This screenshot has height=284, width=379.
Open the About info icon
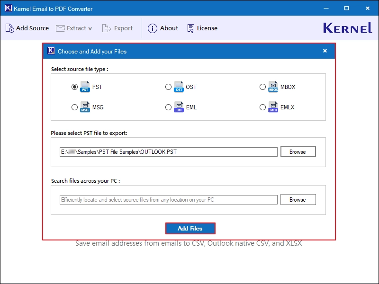pos(153,28)
